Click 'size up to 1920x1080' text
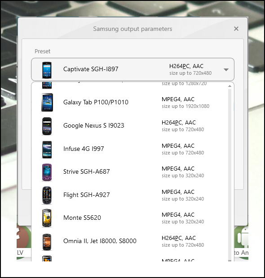The width and height of the screenshot is (265, 278). coord(185,106)
